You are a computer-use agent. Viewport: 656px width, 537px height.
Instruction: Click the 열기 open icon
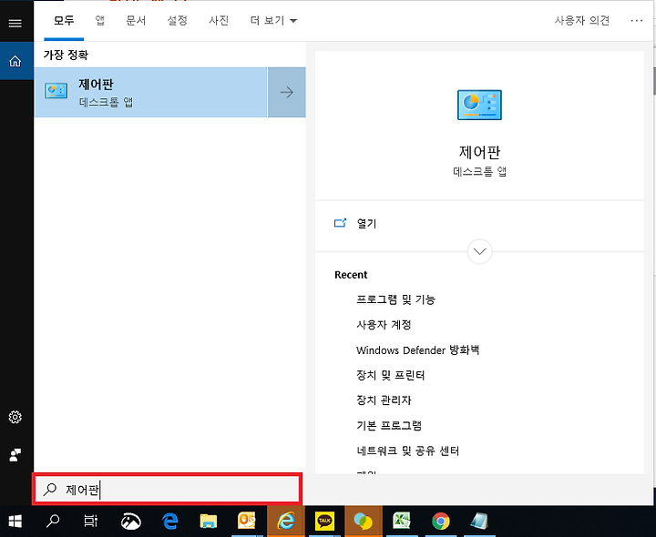[340, 223]
